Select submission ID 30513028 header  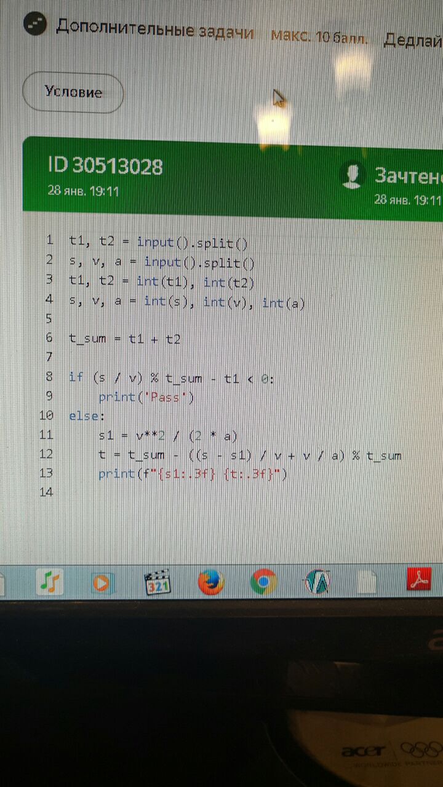(x=105, y=165)
